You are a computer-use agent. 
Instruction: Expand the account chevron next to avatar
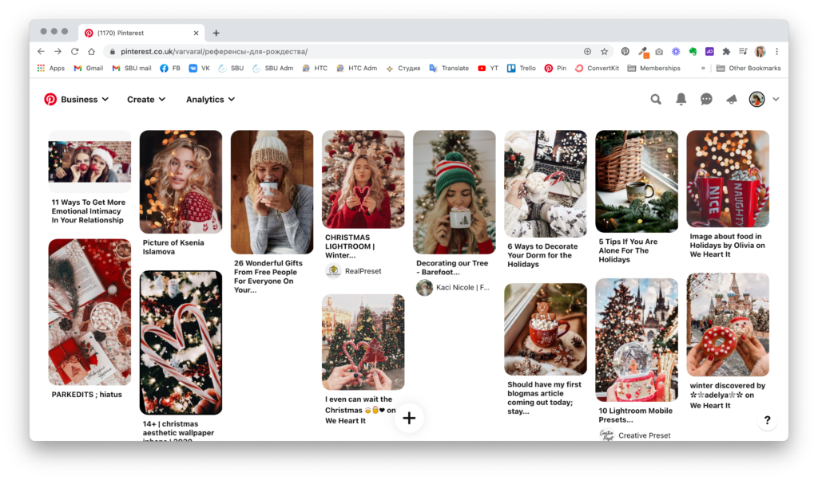point(776,100)
